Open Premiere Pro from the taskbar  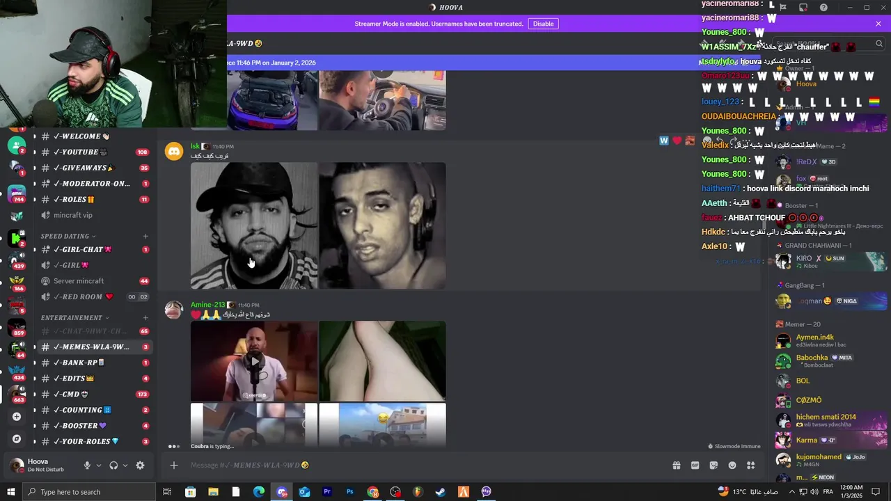(x=326, y=492)
